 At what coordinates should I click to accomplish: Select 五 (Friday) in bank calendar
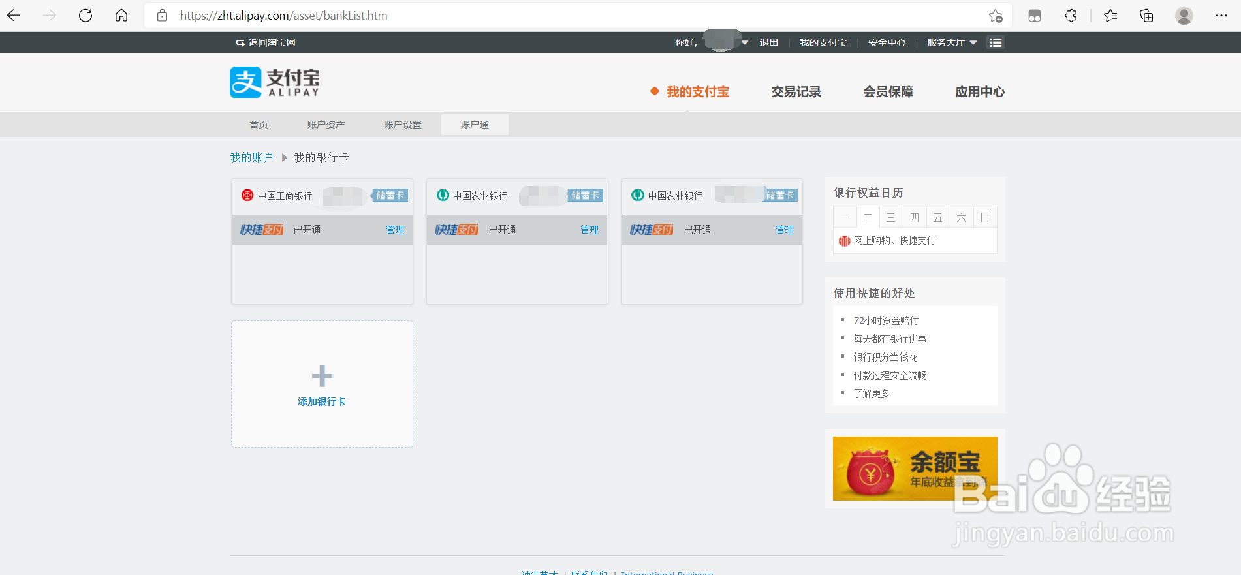click(x=938, y=217)
